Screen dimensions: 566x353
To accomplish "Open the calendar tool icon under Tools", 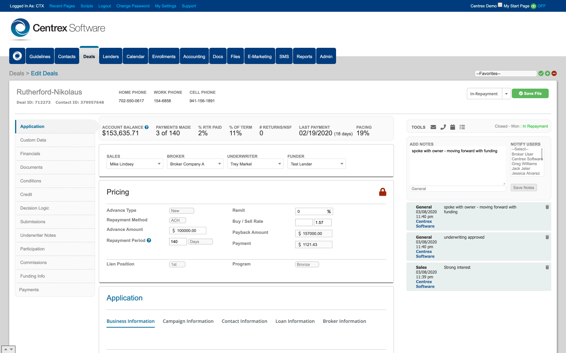I will (x=453, y=127).
